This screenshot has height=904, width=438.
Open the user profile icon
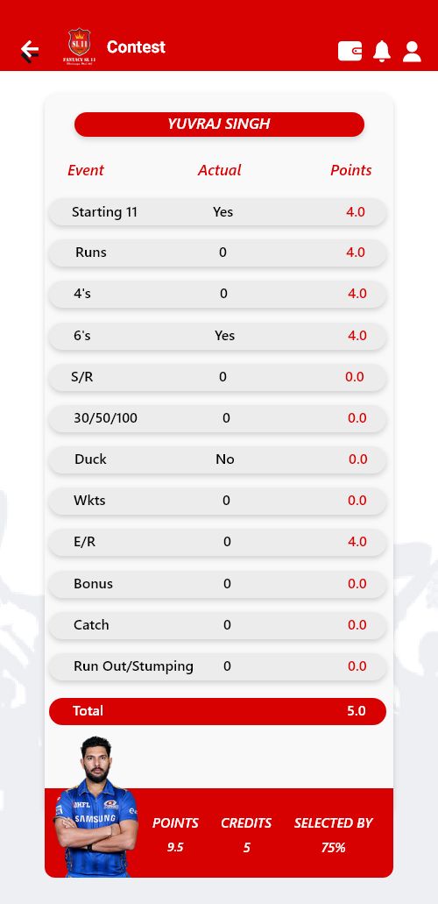[x=412, y=51]
